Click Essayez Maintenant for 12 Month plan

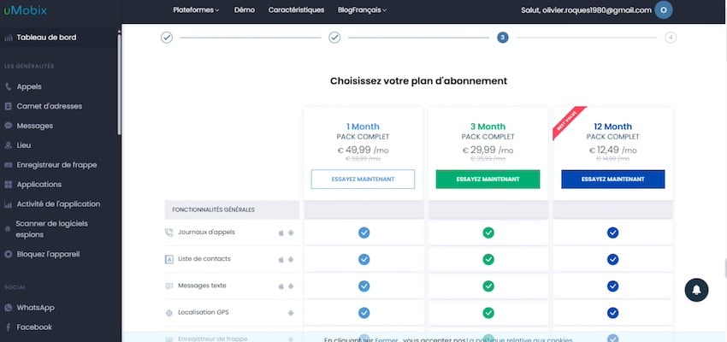[x=613, y=180]
